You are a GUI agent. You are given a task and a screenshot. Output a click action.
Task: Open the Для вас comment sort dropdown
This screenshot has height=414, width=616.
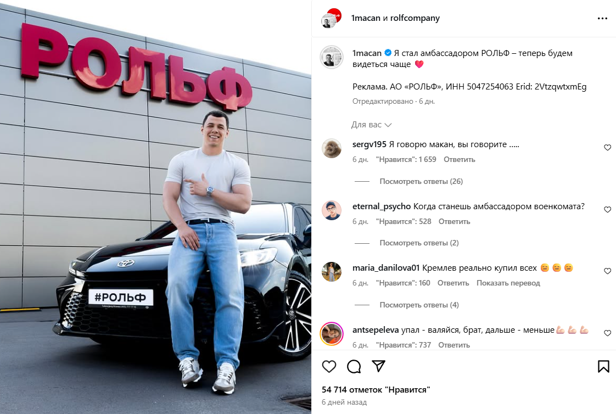pyautogui.click(x=371, y=125)
